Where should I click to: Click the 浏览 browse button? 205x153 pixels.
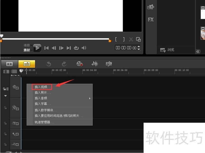[167, 50]
